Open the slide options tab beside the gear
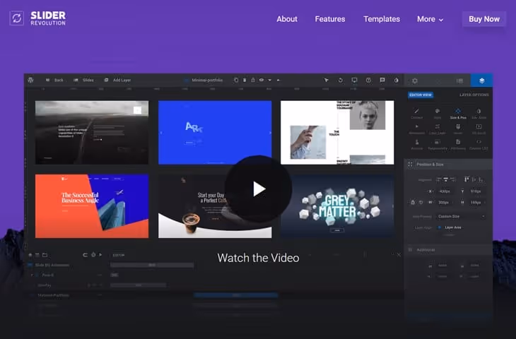The height and width of the screenshot is (339, 516). 459,81
